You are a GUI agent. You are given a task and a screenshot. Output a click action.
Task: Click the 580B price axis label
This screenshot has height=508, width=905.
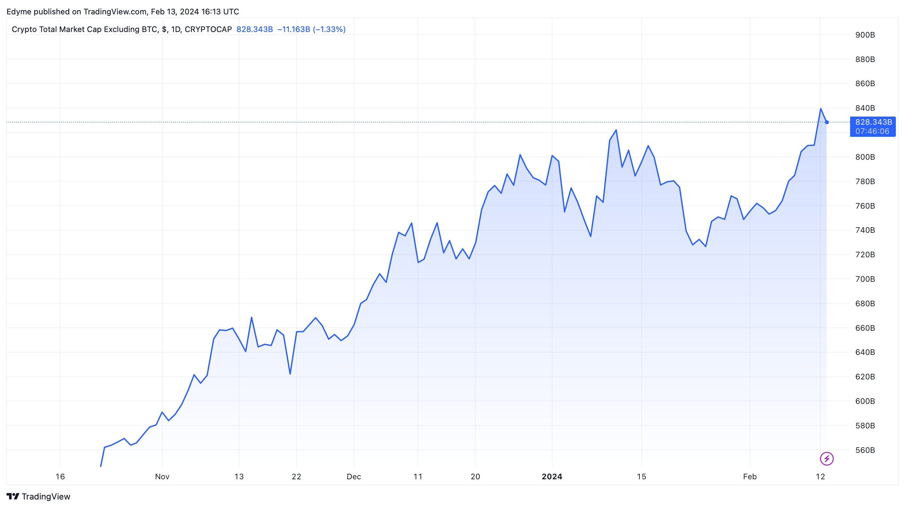point(865,425)
